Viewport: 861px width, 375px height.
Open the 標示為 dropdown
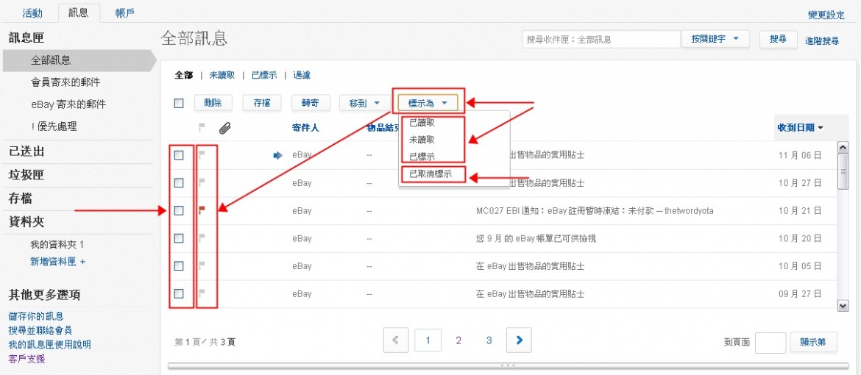[x=428, y=104]
